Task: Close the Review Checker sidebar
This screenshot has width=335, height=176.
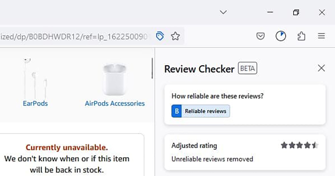Action: click(321, 68)
